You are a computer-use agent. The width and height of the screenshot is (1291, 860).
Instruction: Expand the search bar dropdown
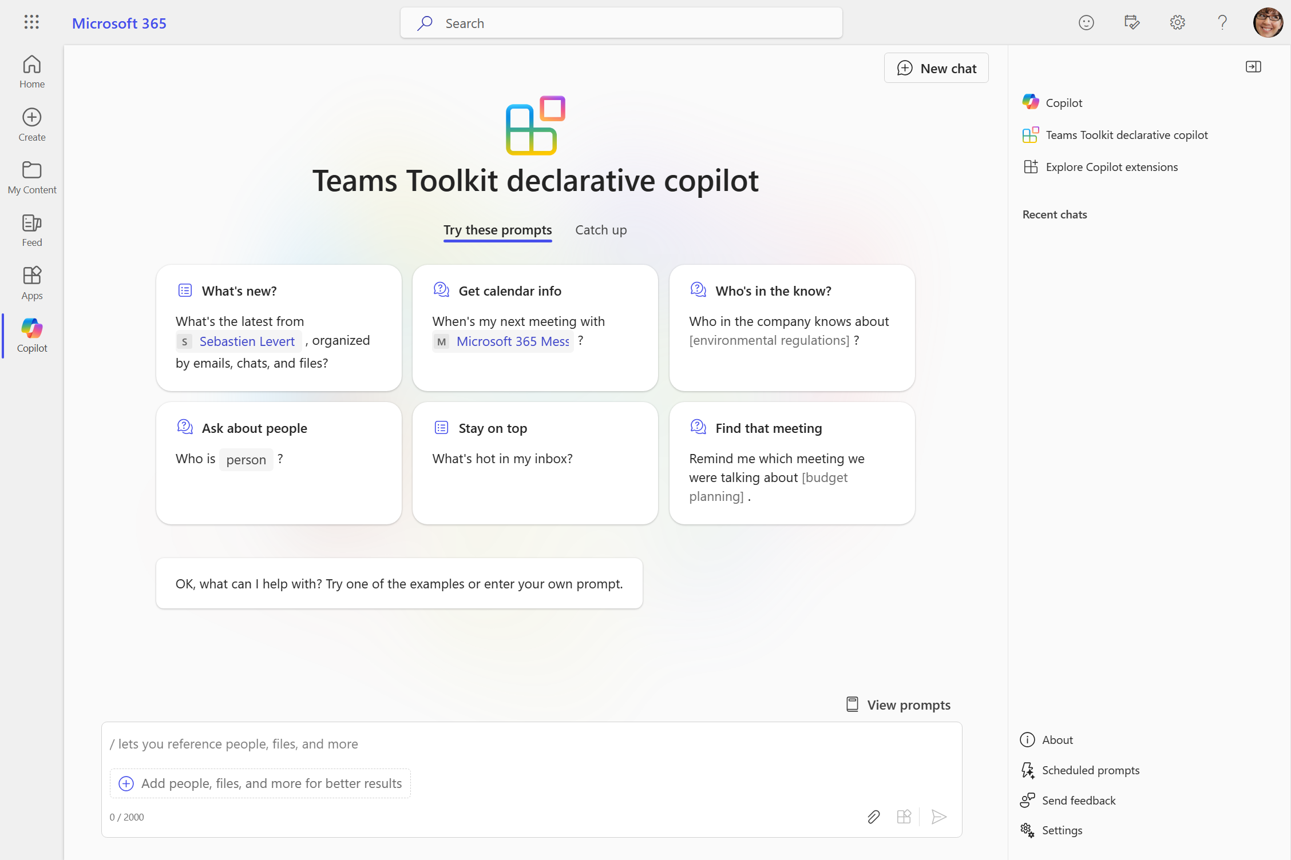(621, 22)
